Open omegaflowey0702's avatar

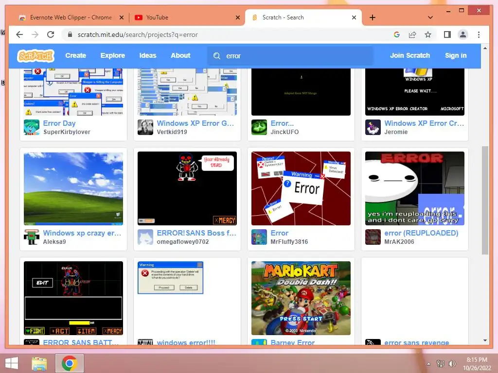(145, 237)
